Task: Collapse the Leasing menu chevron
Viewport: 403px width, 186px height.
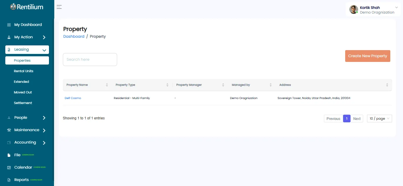Action: pos(44,50)
